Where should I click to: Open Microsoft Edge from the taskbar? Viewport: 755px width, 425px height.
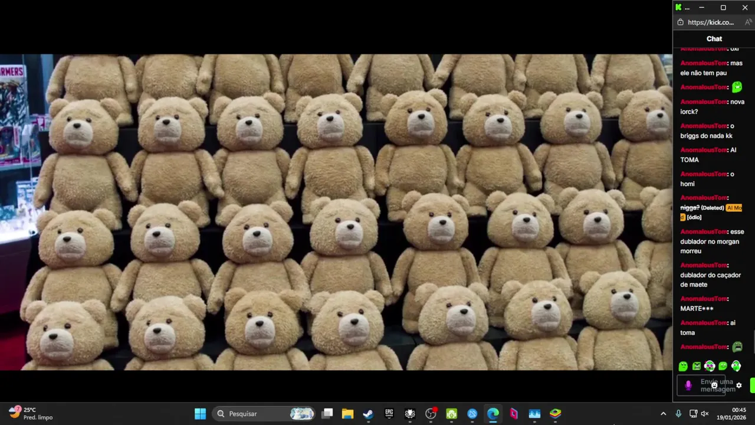click(493, 414)
